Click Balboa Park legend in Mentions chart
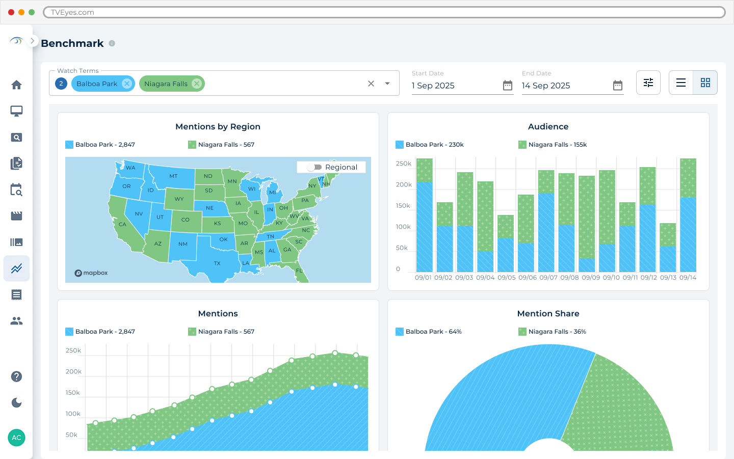 (x=100, y=332)
